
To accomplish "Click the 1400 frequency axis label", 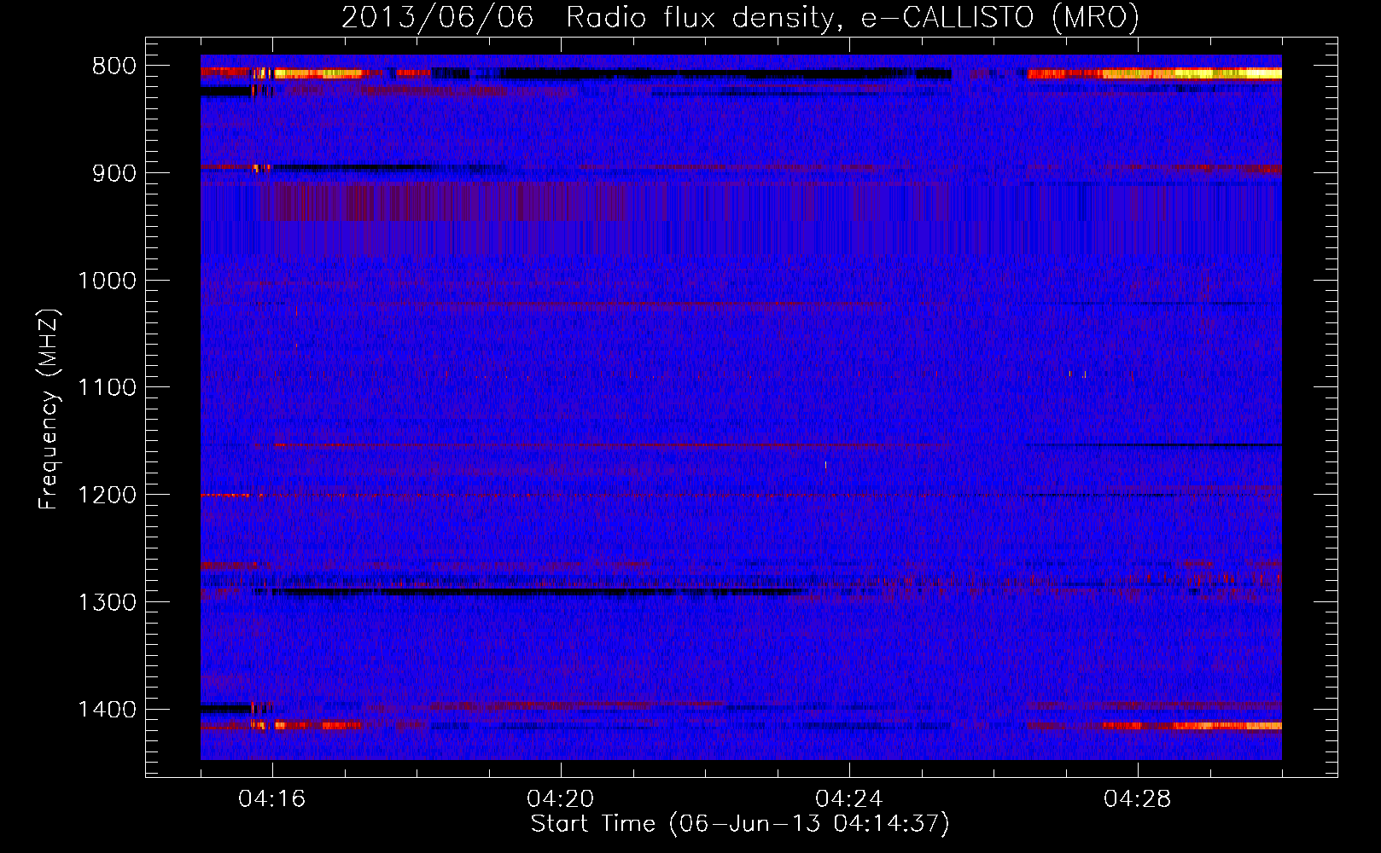I will point(107,710).
